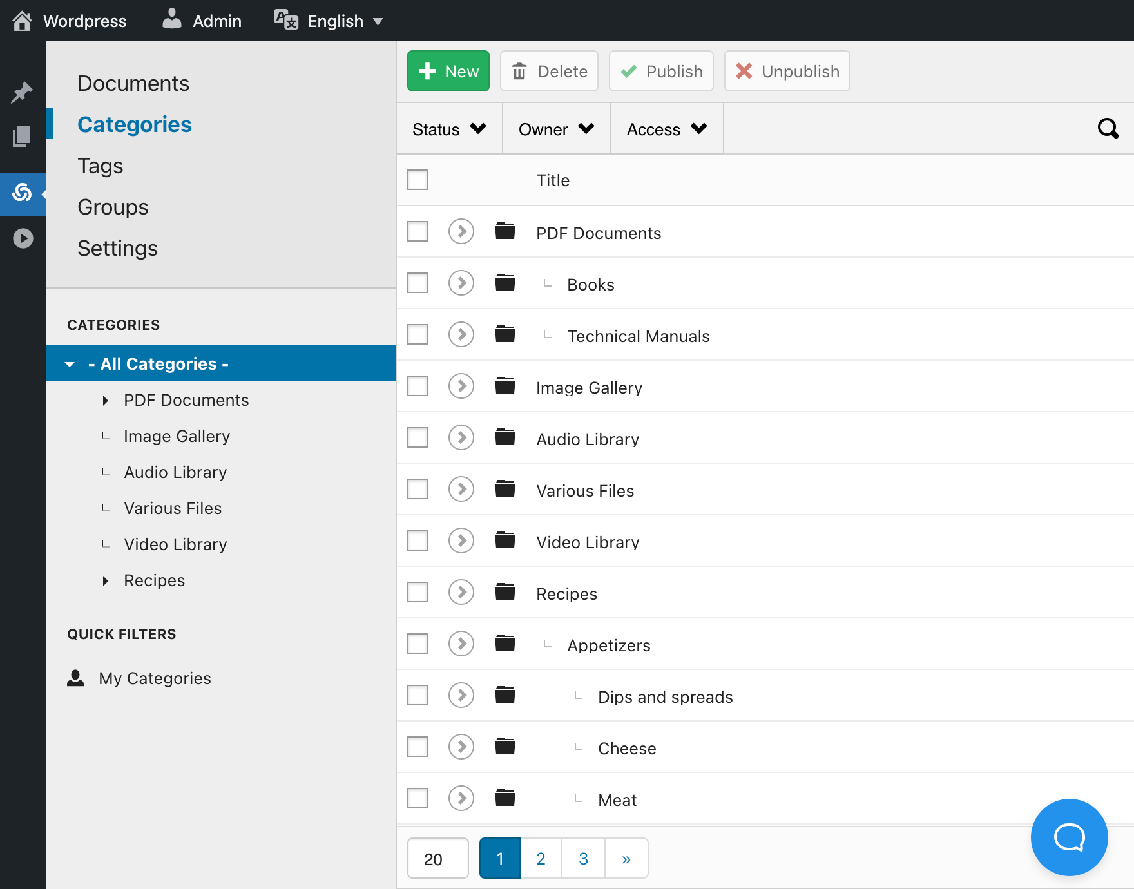Image resolution: width=1134 pixels, height=889 pixels.
Task: Click the play circle icon in sidebar
Action: [x=23, y=238]
